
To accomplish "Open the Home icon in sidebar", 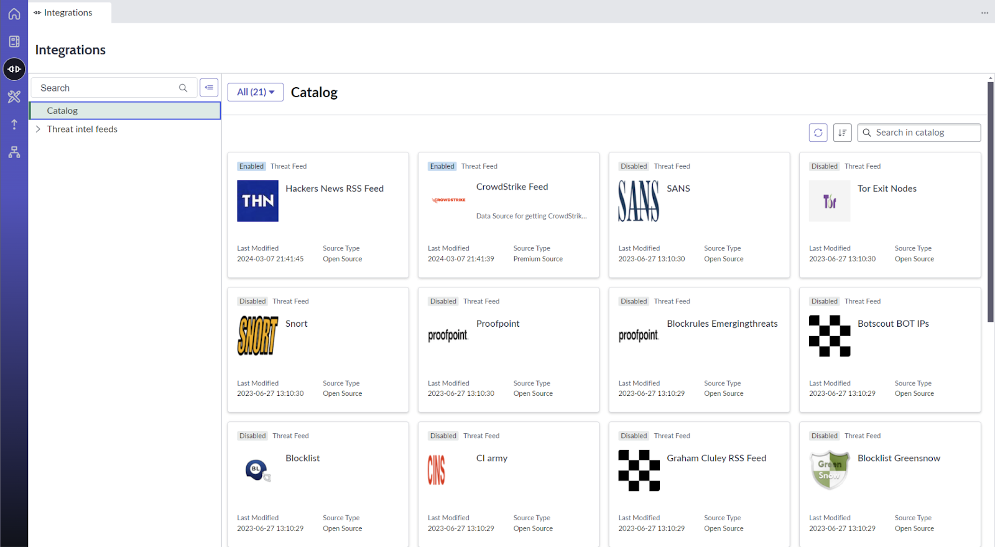I will (x=14, y=14).
